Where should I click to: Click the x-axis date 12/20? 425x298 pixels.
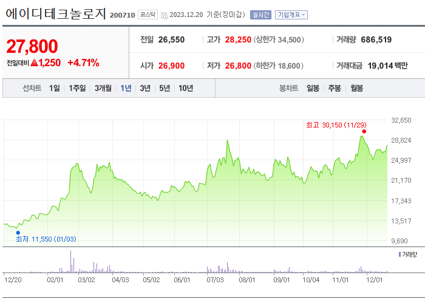point(13,280)
